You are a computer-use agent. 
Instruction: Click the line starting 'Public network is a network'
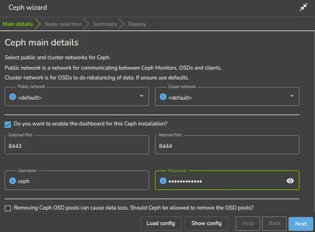113,68
